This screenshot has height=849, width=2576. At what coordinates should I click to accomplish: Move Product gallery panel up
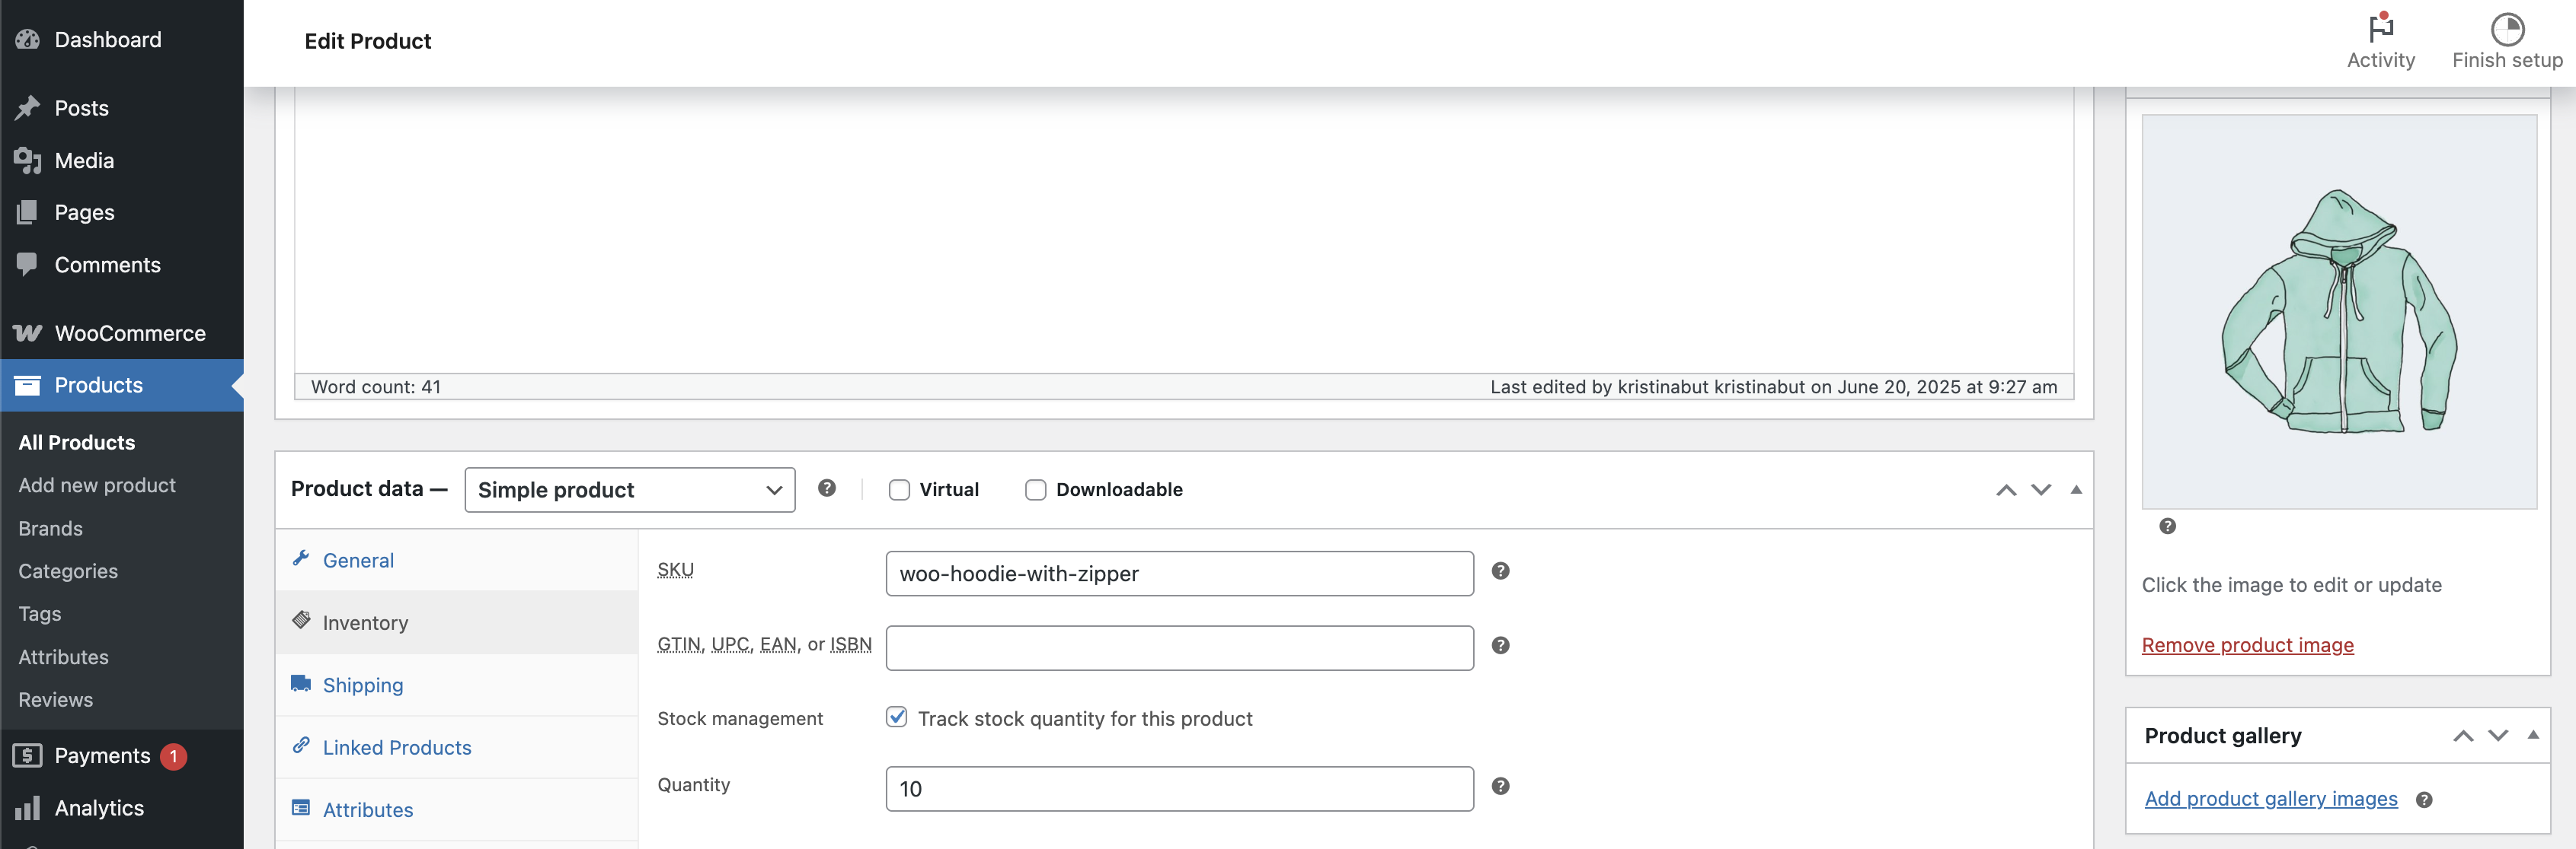click(2463, 736)
